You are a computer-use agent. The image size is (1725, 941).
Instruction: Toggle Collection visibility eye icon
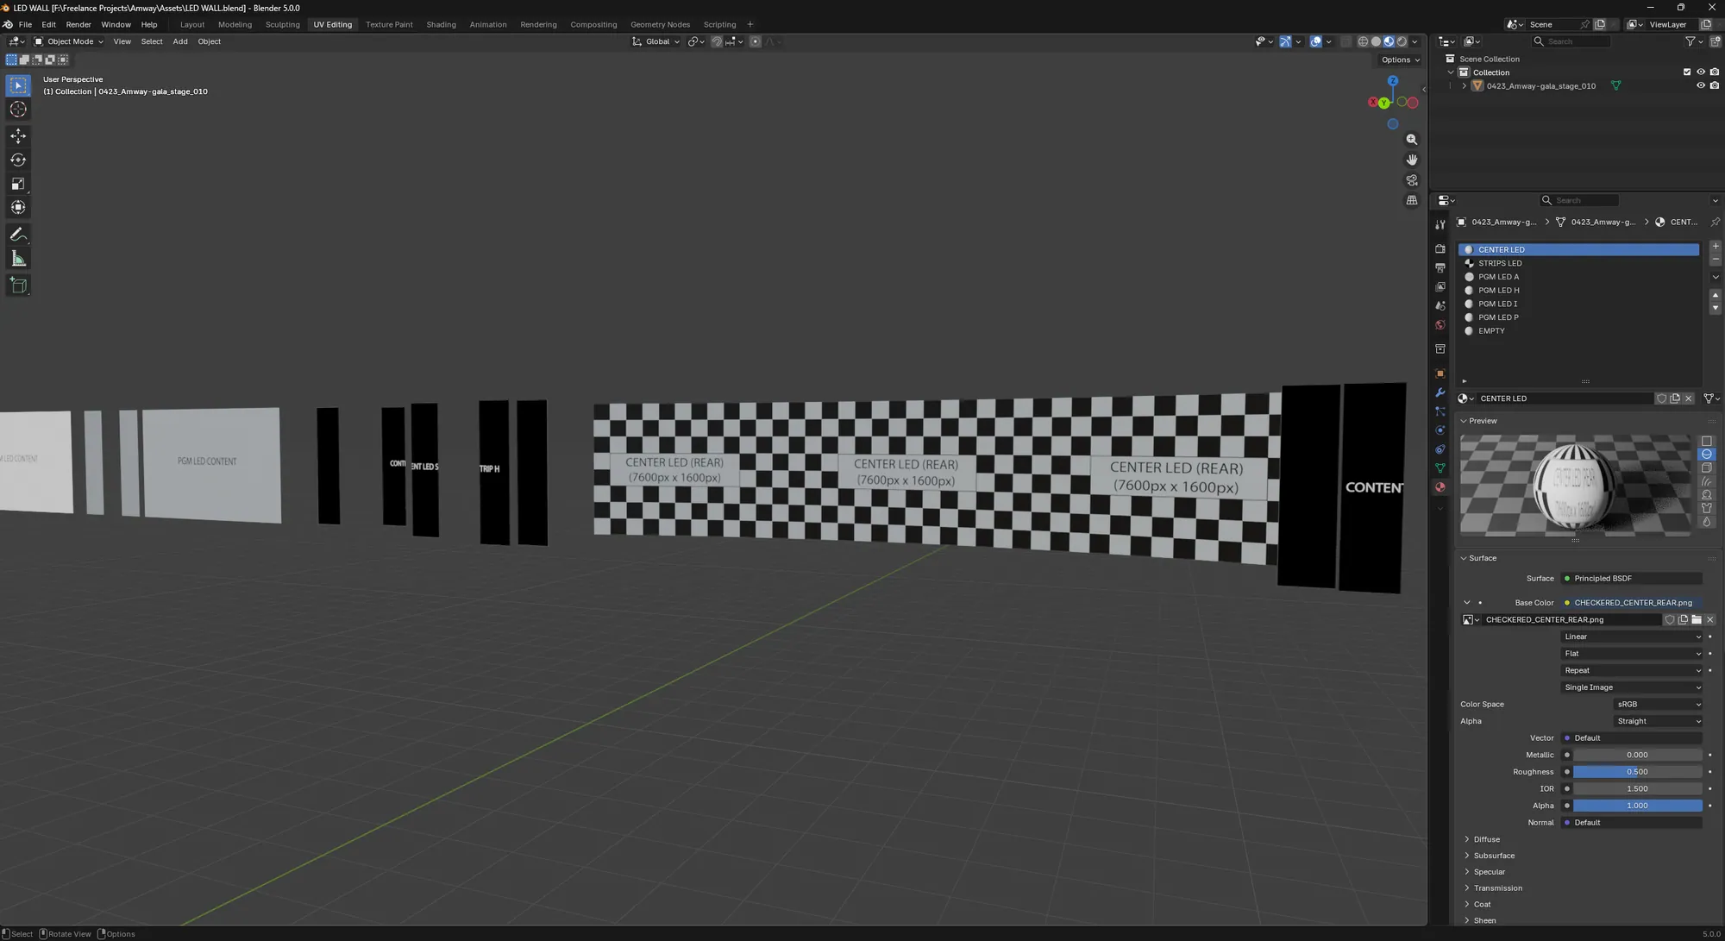tap(1700, 72)
